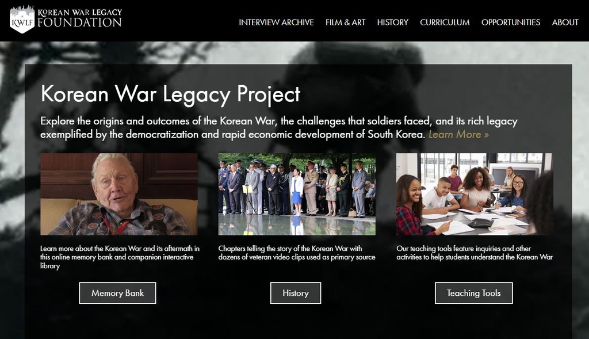The width and height of the screenshot is (589, 339).
Task: Click the Korean War Legacy Project heading
Action: 170,94
